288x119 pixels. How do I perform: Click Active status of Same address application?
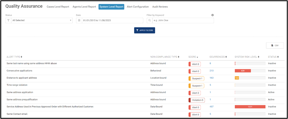pos(271,92)
